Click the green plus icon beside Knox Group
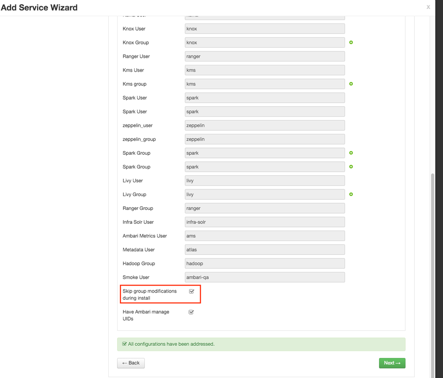 (x=351, y=43)
